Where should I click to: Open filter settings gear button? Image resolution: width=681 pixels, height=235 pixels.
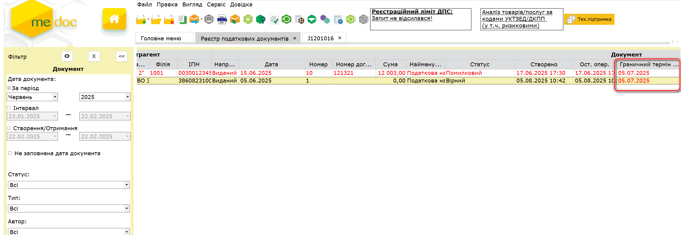click(x=67, y=56)
